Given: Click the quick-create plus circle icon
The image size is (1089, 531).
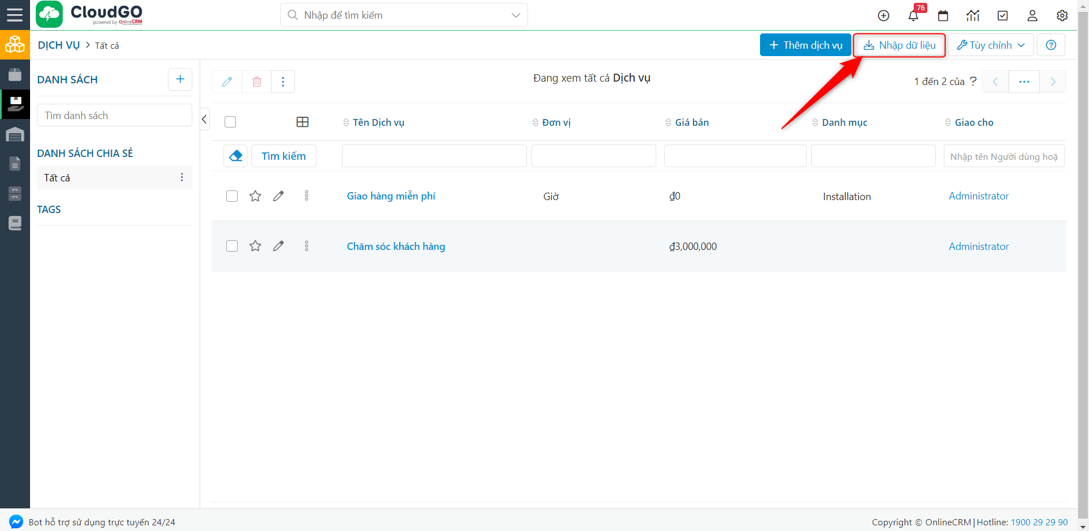Looking at the screenshot, I should (883, 16).
